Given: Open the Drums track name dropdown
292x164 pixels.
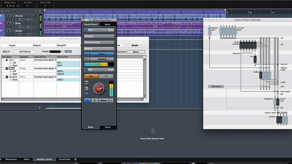Looking at the screenshot, I should point(36,16).
